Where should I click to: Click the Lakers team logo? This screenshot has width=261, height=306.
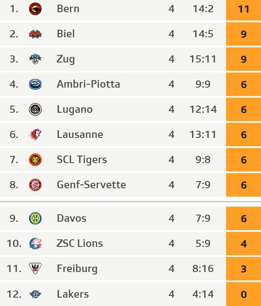point(35,294)
